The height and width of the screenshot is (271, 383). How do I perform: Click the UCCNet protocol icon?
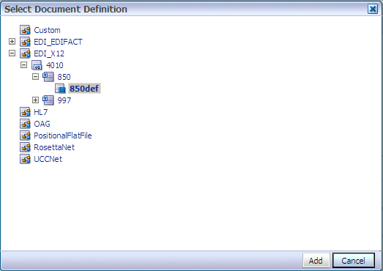click(25, 159)
